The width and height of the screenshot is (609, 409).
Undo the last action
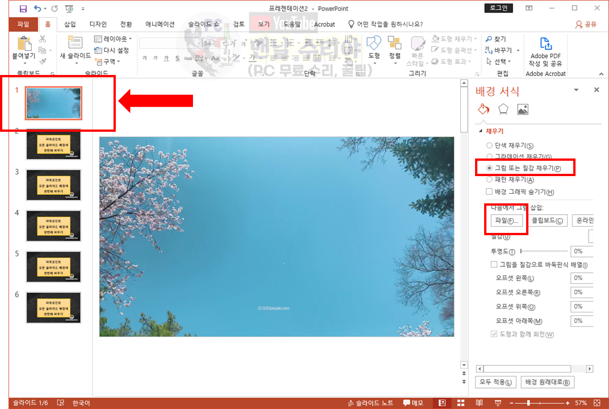click(37, 9)
